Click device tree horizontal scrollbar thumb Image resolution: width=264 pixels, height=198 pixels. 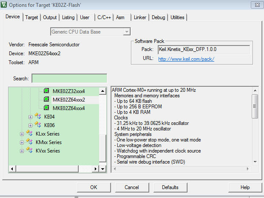[47, 169]
